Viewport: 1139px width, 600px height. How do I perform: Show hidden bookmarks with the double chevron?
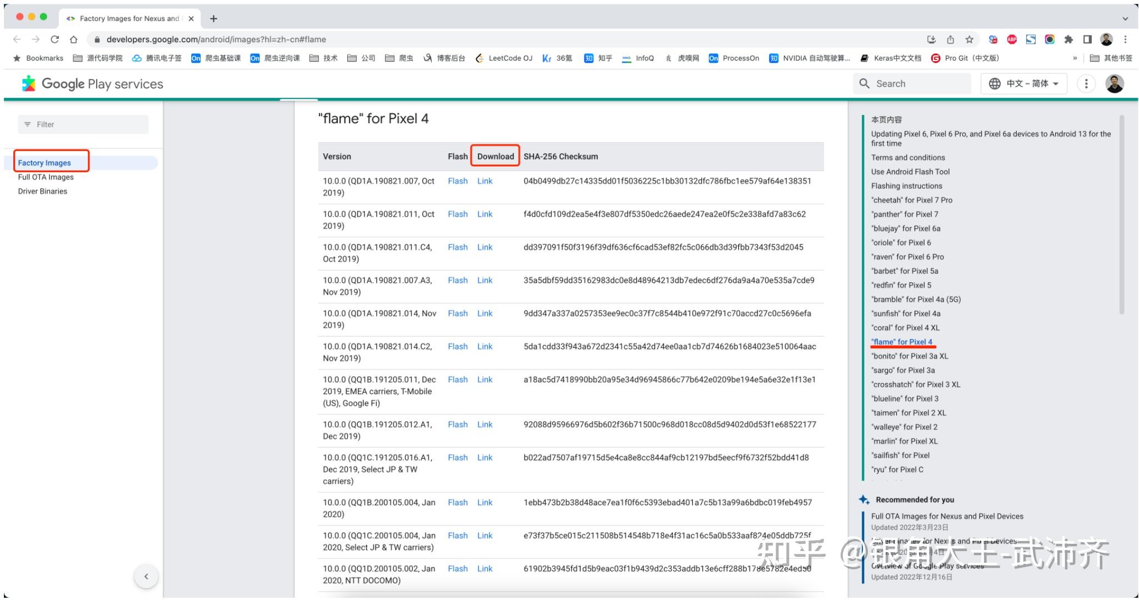click(1075, 58)
